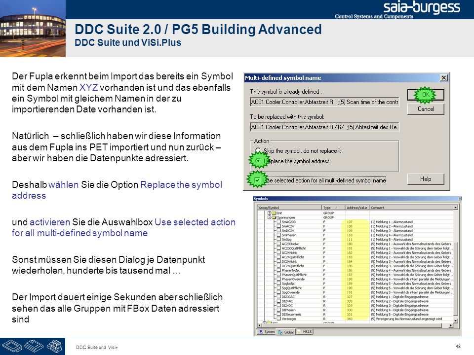Click the DI24AC symbol icon

[279, 301]
